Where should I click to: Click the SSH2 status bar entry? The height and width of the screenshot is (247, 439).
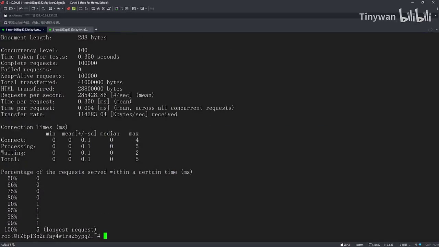tap(345, 245)
